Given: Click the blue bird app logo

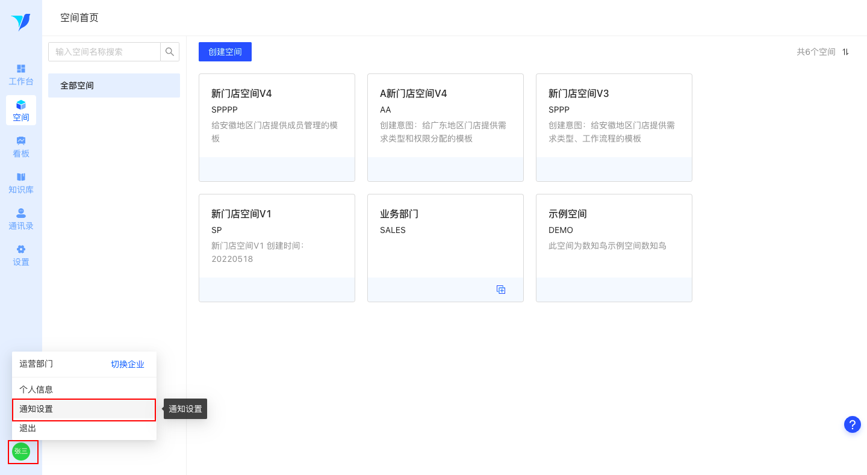Looking at the screenshot, I should click(20, 22).
